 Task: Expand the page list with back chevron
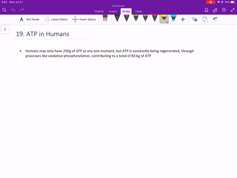(5, 30)
